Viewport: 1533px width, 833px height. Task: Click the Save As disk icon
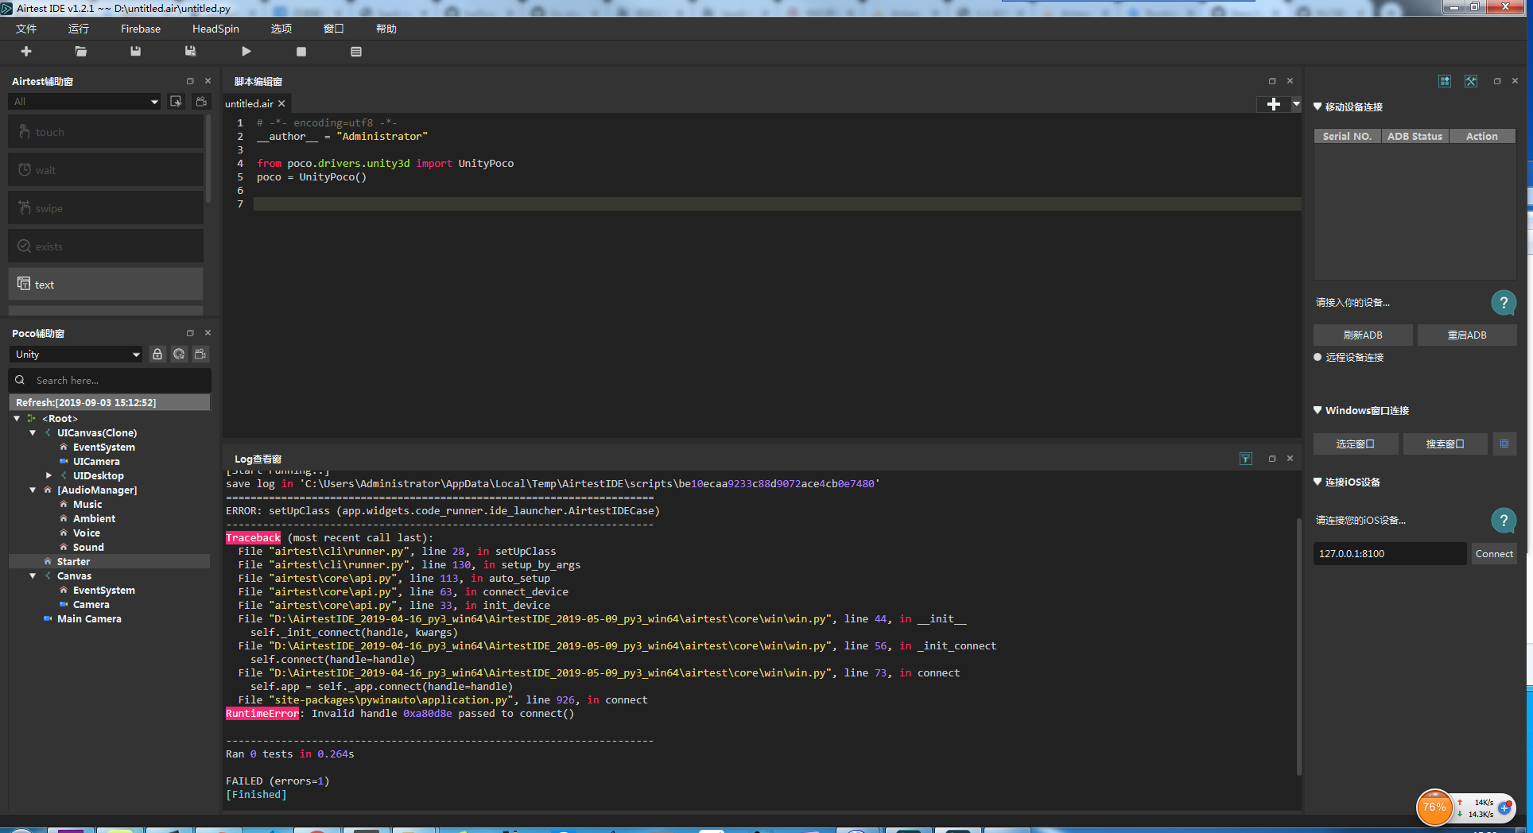pos(190,51)
